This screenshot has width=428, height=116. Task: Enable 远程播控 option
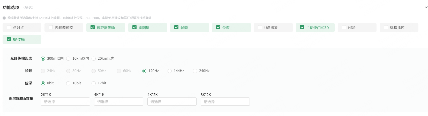(x=386, y=27)
